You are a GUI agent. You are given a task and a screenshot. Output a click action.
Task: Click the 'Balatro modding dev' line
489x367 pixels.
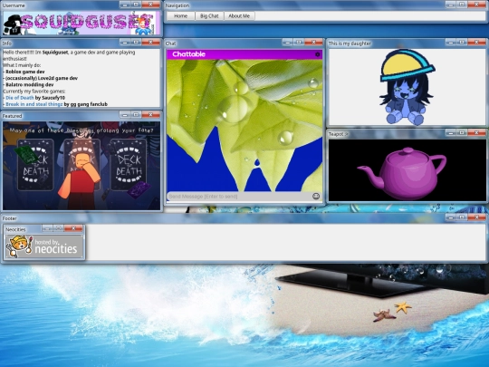click(x=28, y=84)
